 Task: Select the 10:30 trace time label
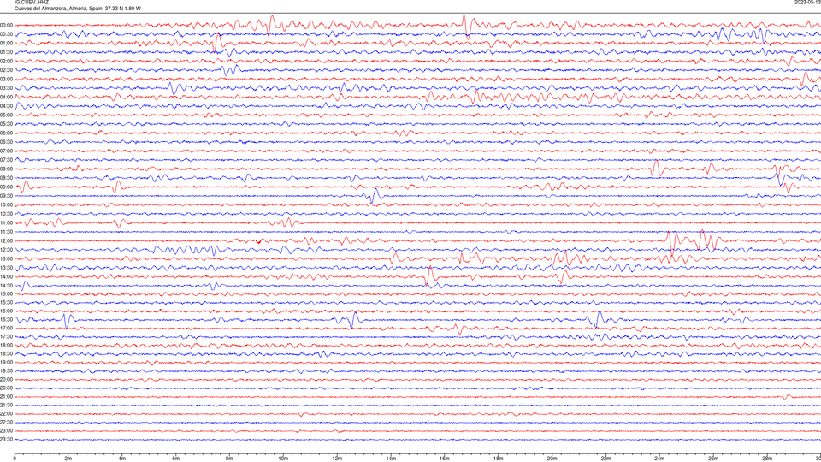[6, 214]
